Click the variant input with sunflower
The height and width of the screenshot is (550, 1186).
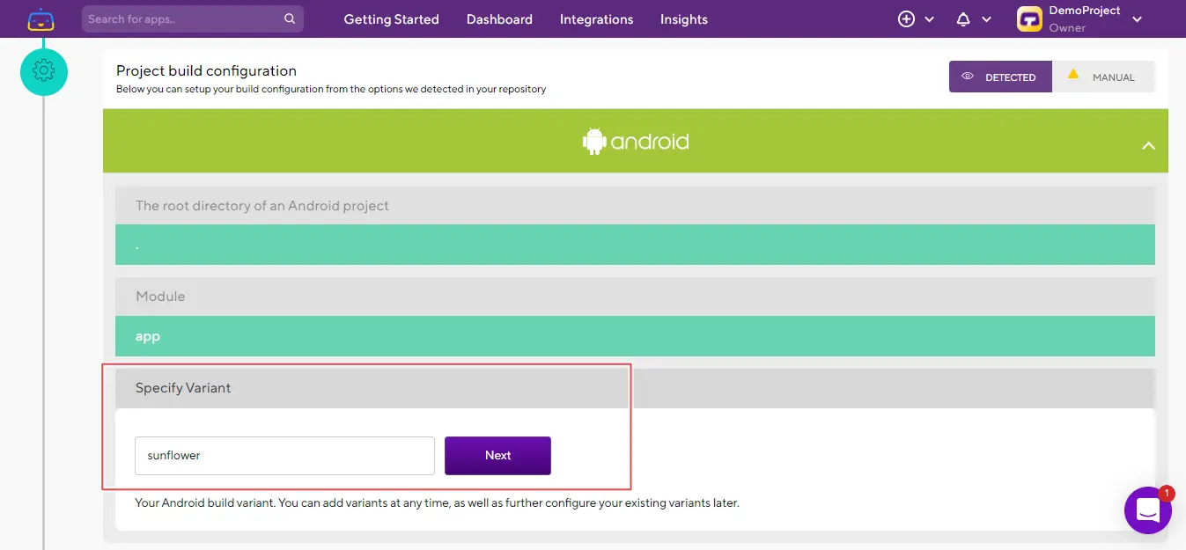pos(284,456)
